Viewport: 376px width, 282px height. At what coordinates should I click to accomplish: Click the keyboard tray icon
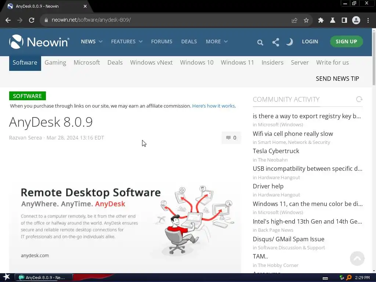[325, 278]
